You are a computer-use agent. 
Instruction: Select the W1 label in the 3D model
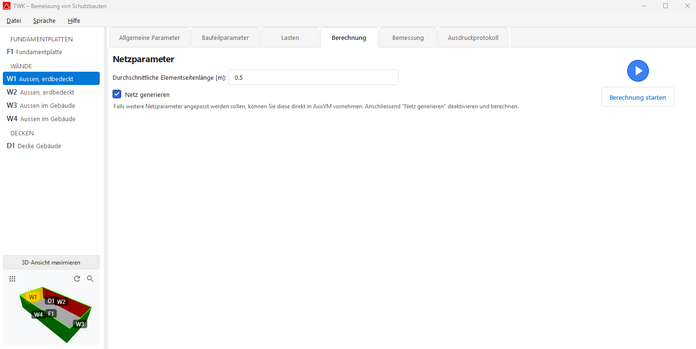pos(33,296)
